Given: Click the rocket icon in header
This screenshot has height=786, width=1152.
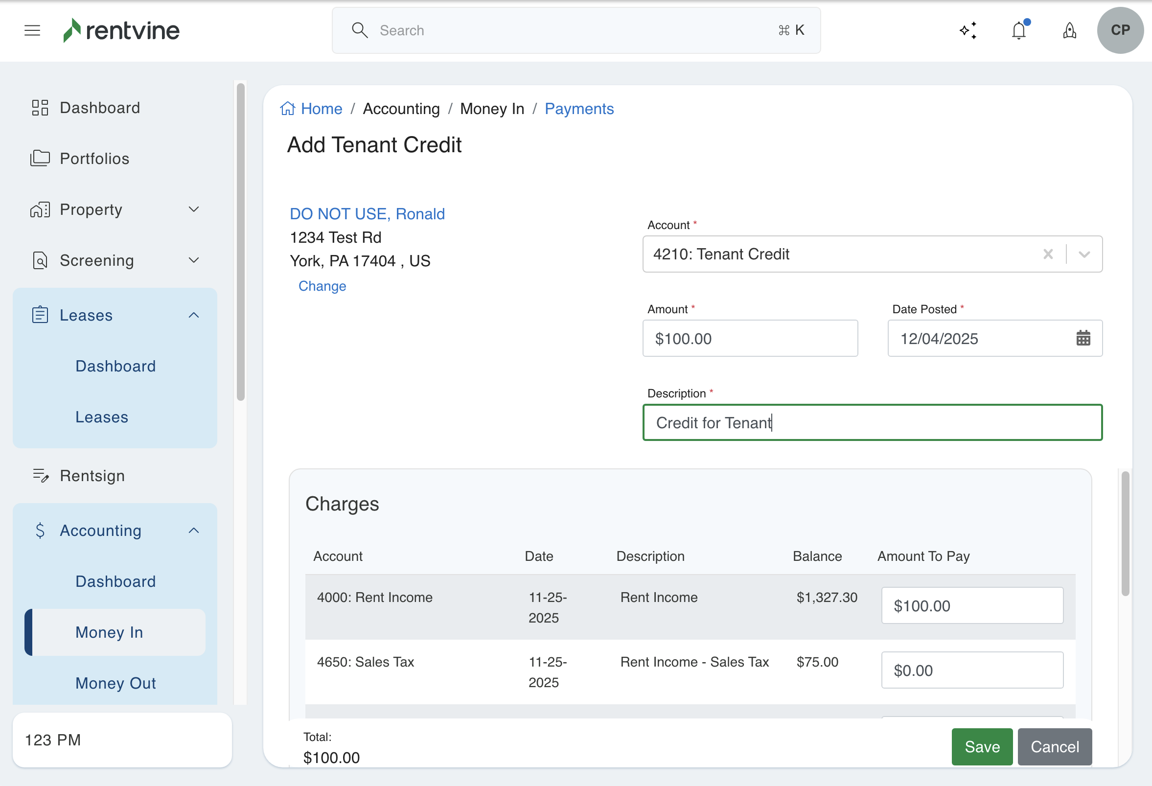Looking at the screenshot, I should (1069, 30).
